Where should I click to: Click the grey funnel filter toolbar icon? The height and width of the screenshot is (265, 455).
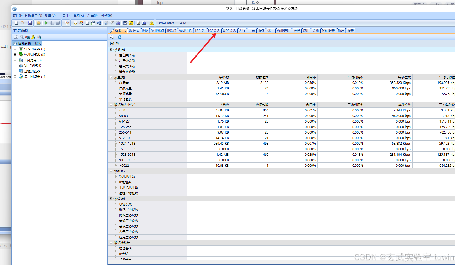pyautogui.click(x=112, y=23)
